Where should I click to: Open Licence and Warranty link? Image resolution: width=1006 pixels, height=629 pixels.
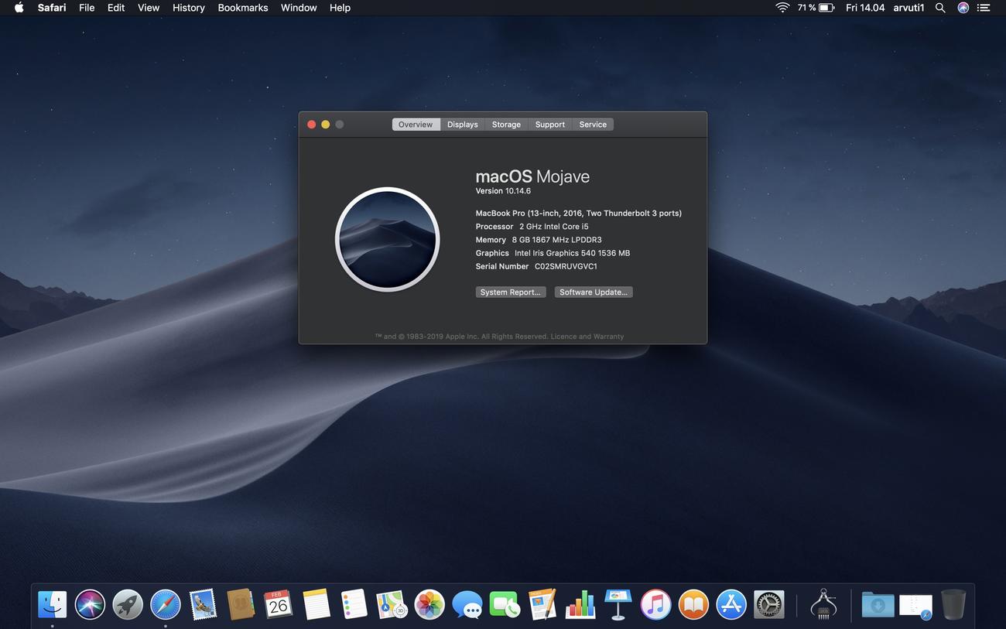(587, 337)
